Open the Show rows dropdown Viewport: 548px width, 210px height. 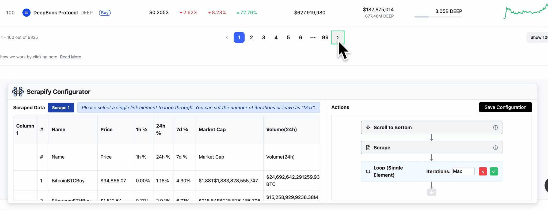[x=537, y=37]
